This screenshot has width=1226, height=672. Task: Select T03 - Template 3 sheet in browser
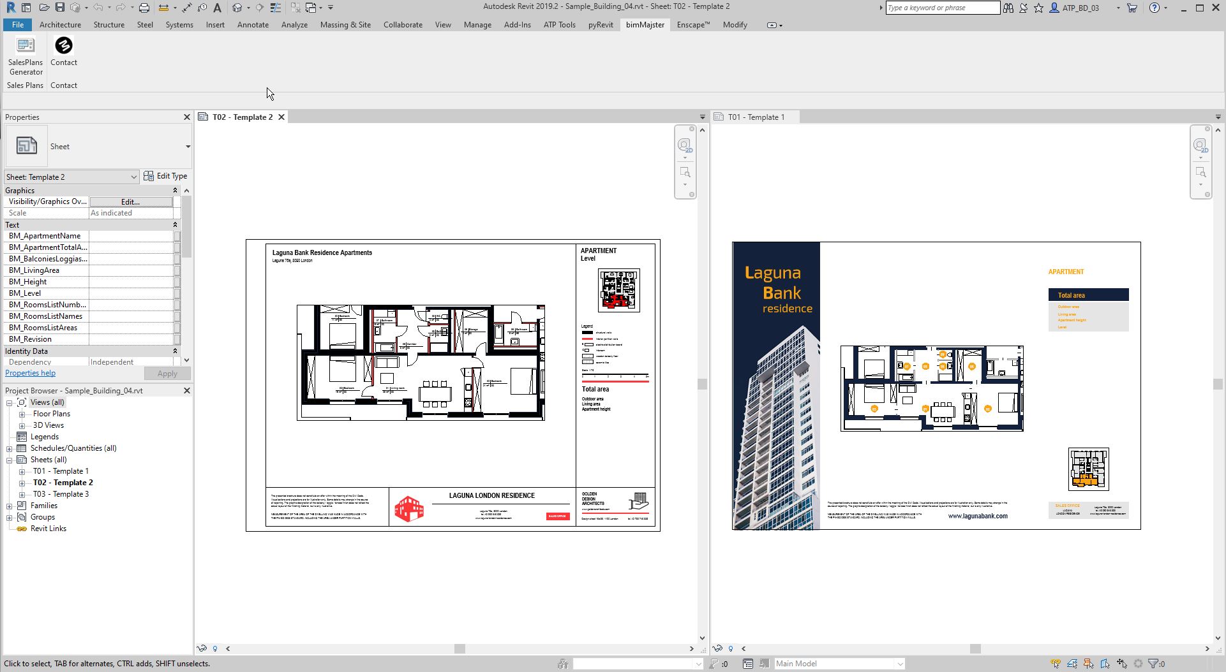click(x=61, y=495)
